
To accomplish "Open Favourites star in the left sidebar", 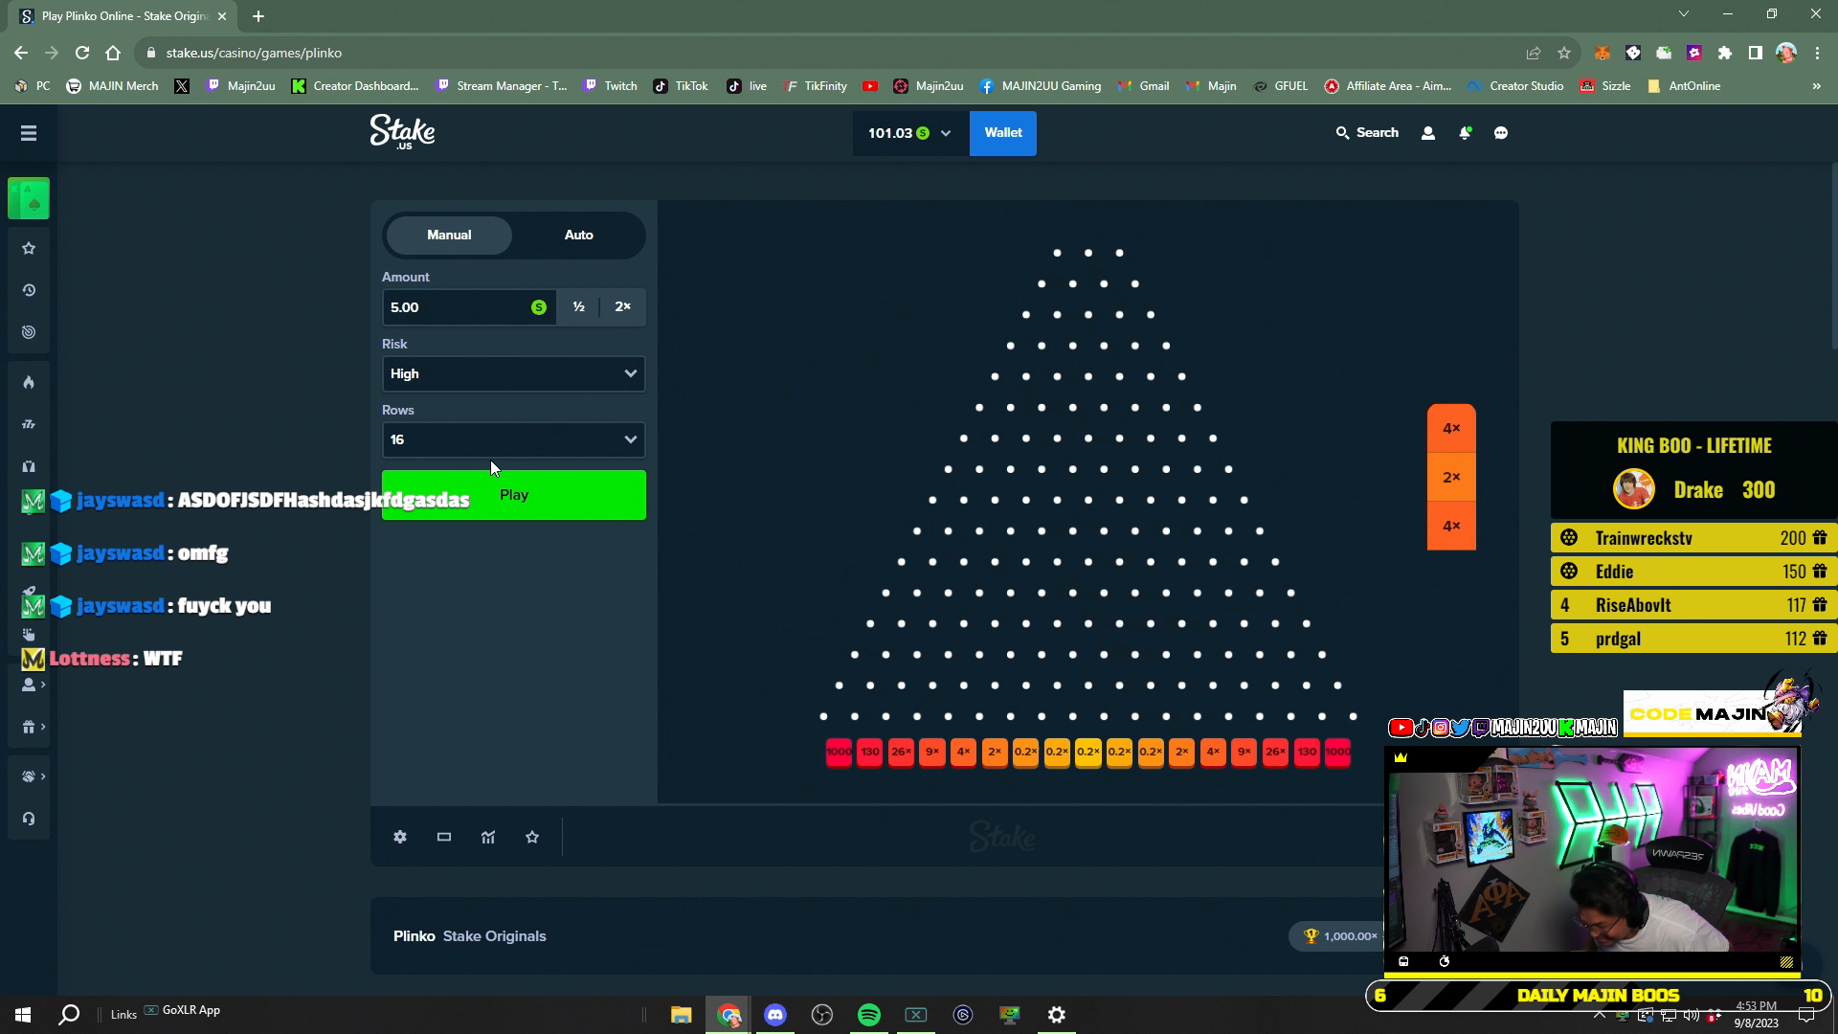I will pos(29,249).
